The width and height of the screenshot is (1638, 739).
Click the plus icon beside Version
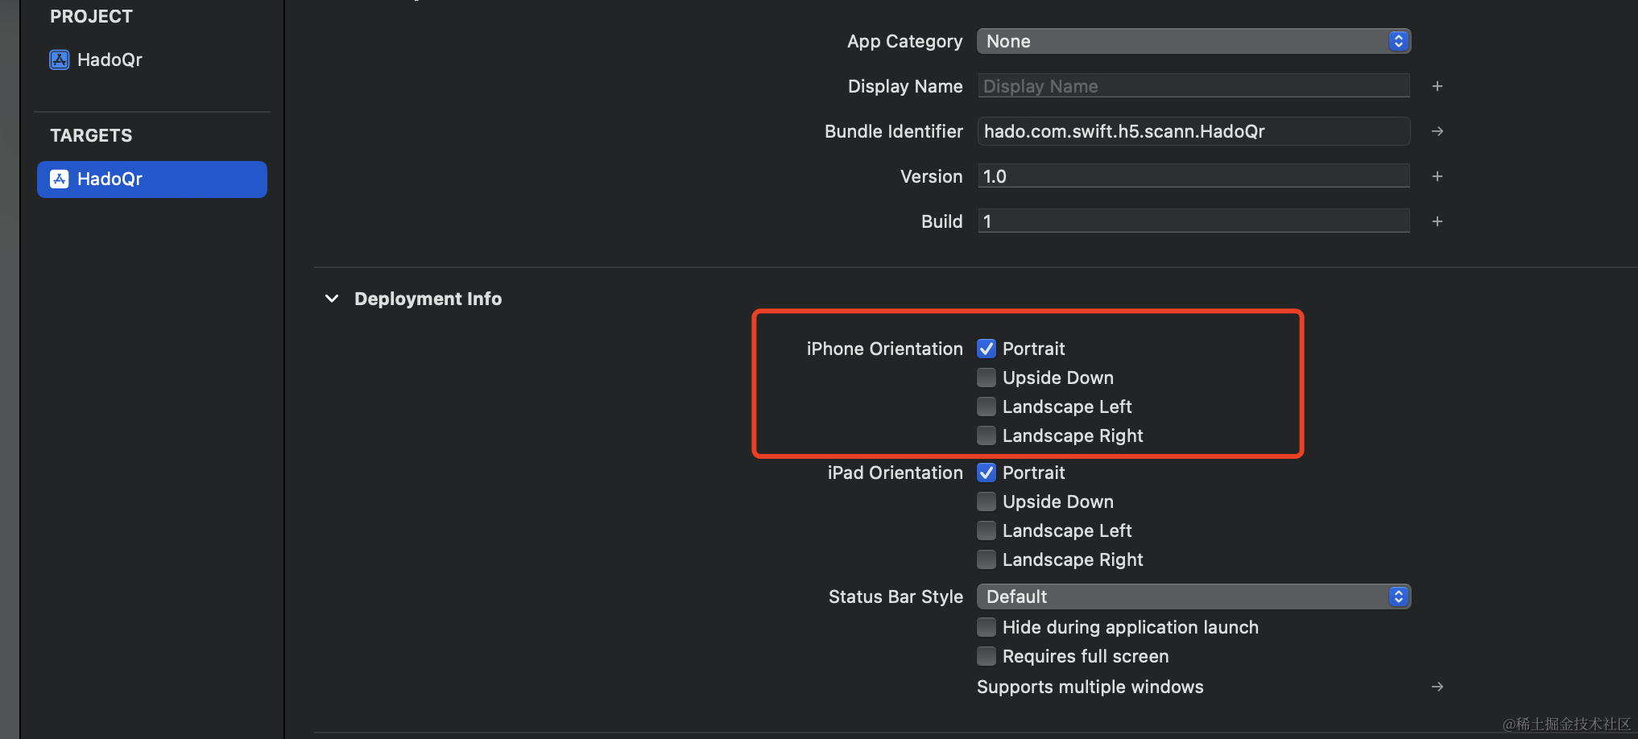click(1437, 176)
